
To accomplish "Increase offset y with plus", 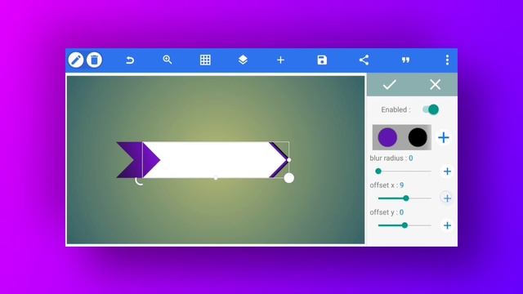I will [x=447, y=225].
